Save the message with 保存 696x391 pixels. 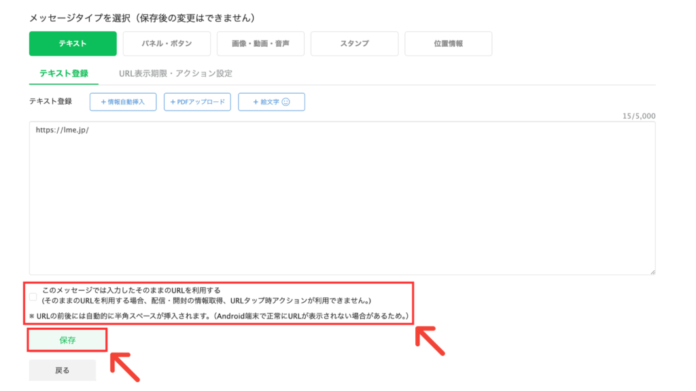[67, 340]
